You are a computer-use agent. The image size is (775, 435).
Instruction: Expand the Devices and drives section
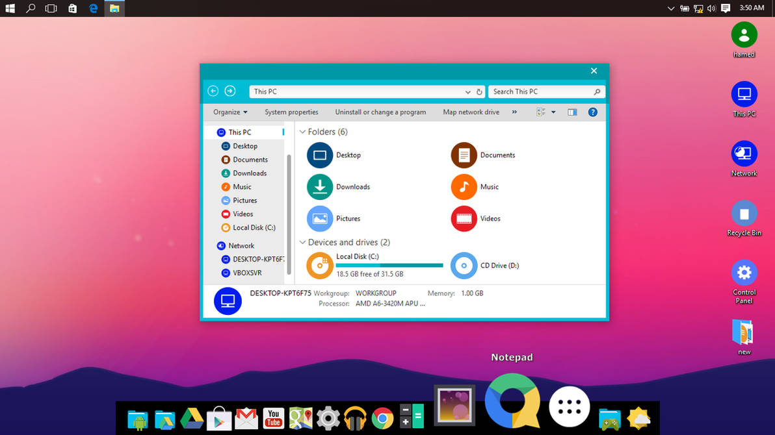[x=302, y=242]
